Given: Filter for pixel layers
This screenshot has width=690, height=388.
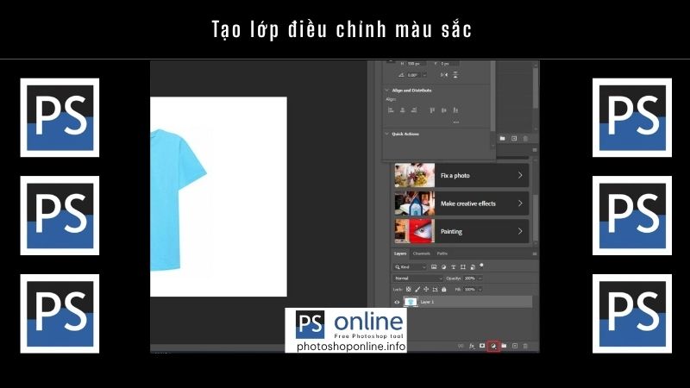Looking at the screenshot, I should pos(434,267).
